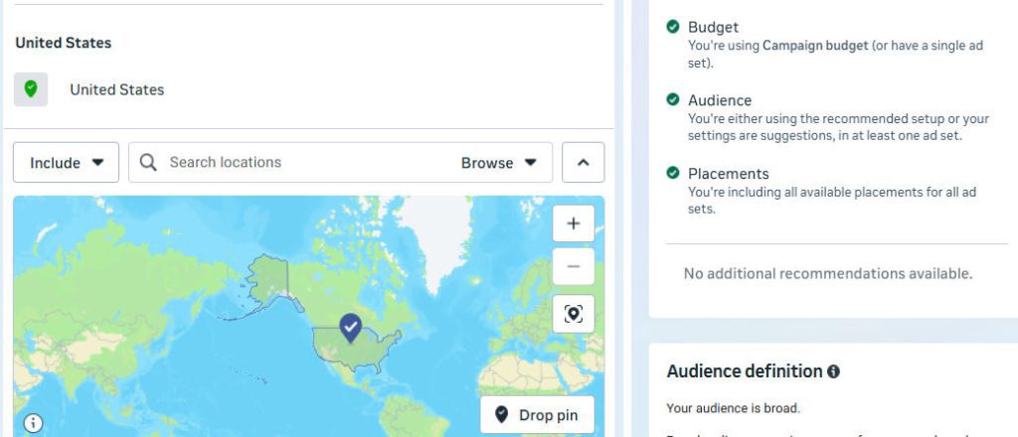1018x437 pixels.
Task: Open the Include dropdown
Action: tap(66, 163)
